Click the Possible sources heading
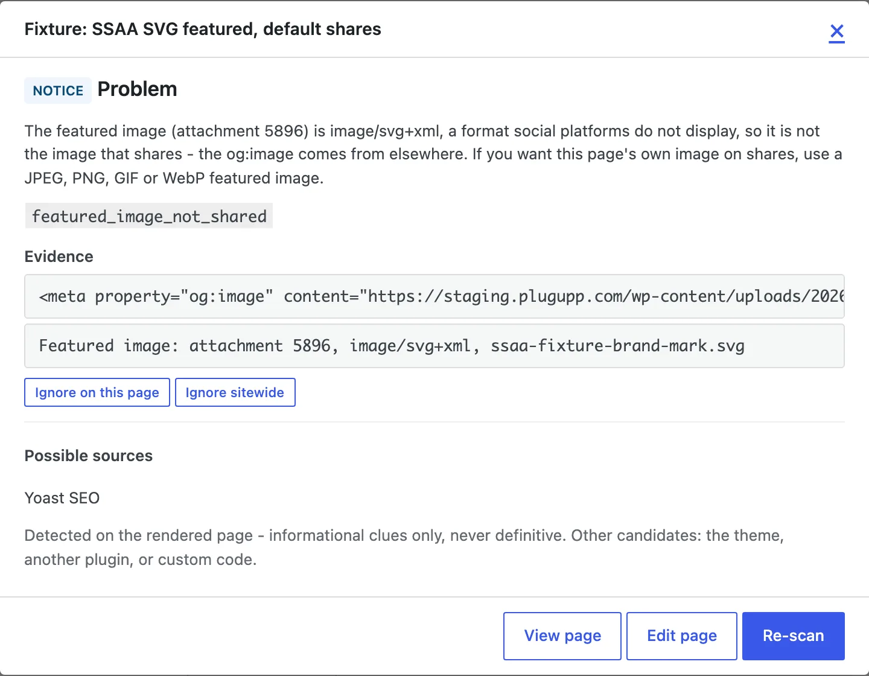The width and height of the screenshot is (869, 676). pos(88,456)
